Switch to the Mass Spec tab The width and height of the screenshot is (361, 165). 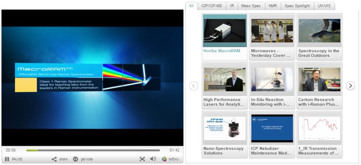pyautogui.click(x=251, y=6)
